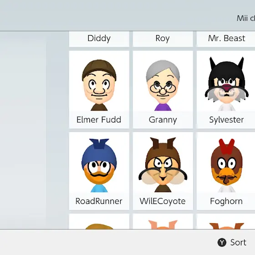Click the WilECoyote name label
Viewport: 255px width, 255px height.
[163, 201]
